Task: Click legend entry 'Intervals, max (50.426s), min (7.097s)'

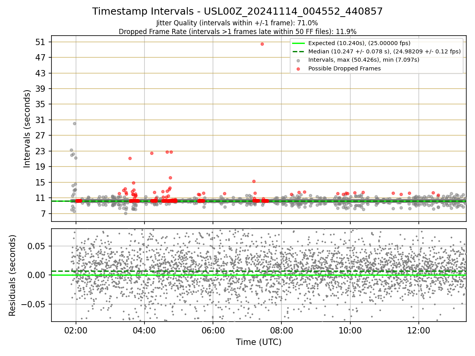Action: click(x=364, y=60)
